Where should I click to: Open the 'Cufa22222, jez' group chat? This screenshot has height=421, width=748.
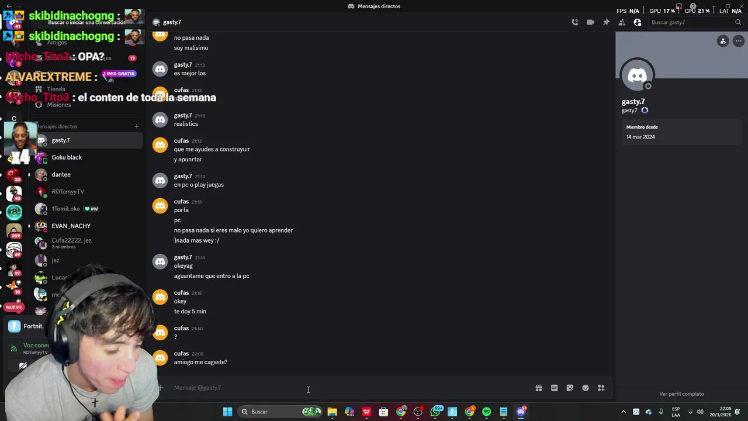coord(88,243)
